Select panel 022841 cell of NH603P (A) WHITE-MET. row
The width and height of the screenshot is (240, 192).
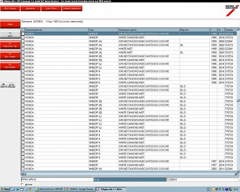tap(230, 49)
